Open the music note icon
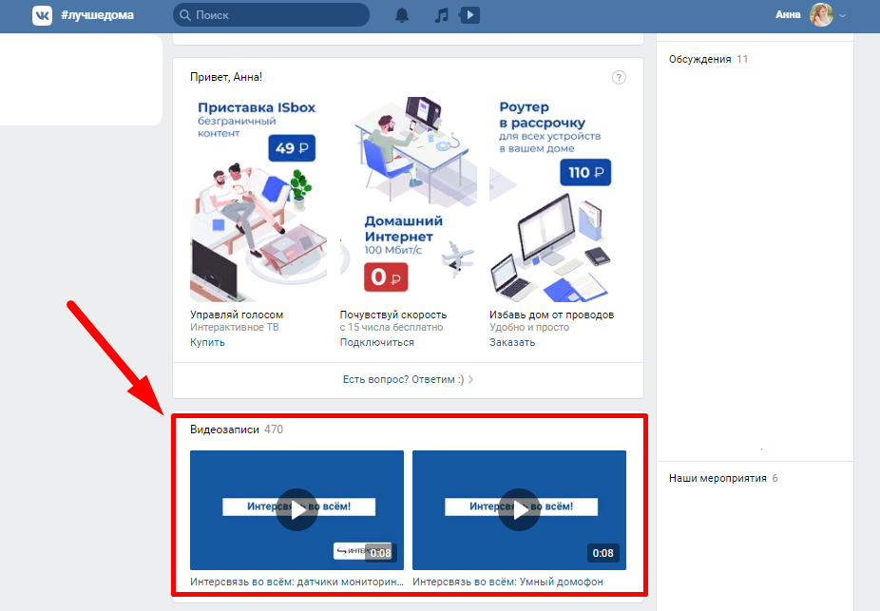Viewport: 880px width, 611px height. [442, 15]
